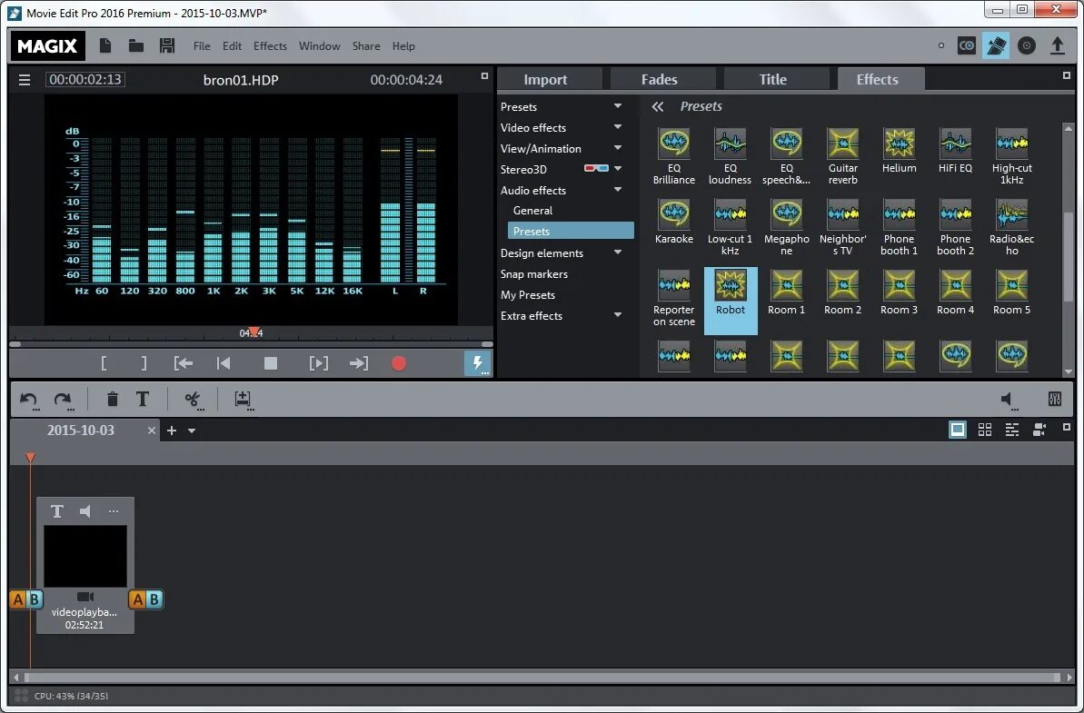Viewport: 1084px width, 713px height.
Task: Click the timeline start playhead marker
Action: click(x=30, y=458)
